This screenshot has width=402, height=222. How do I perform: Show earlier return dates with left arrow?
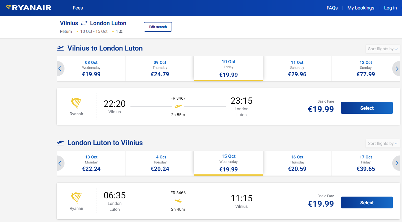pos(60,163)
